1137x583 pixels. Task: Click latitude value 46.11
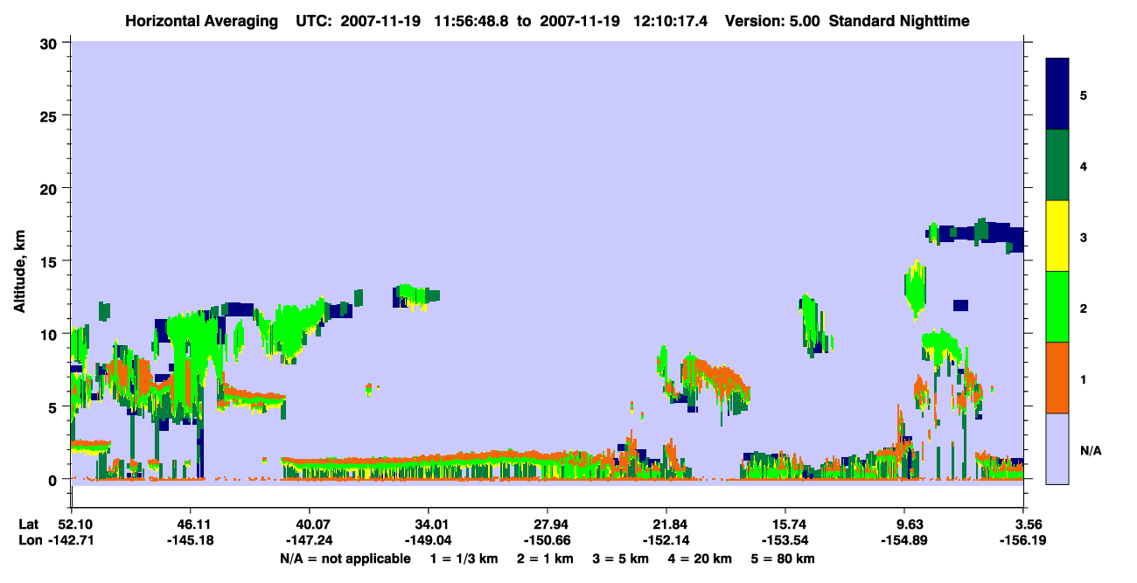[x=191, y=524]
